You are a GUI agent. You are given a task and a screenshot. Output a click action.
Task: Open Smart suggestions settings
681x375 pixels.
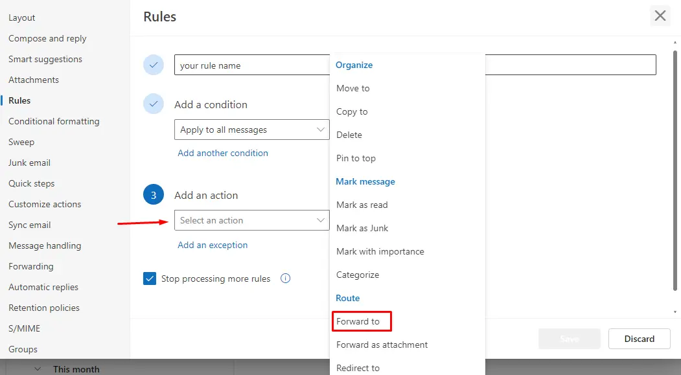point(45,59)
